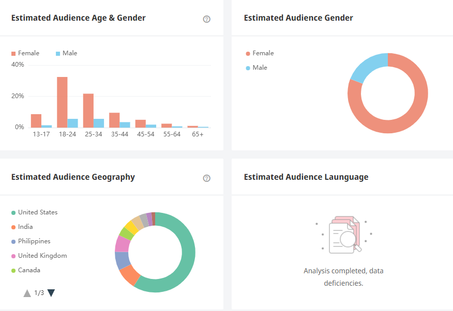453x311 pixels.
Task: Click the male 18-24 blue bar
Action: coord(73,123)
